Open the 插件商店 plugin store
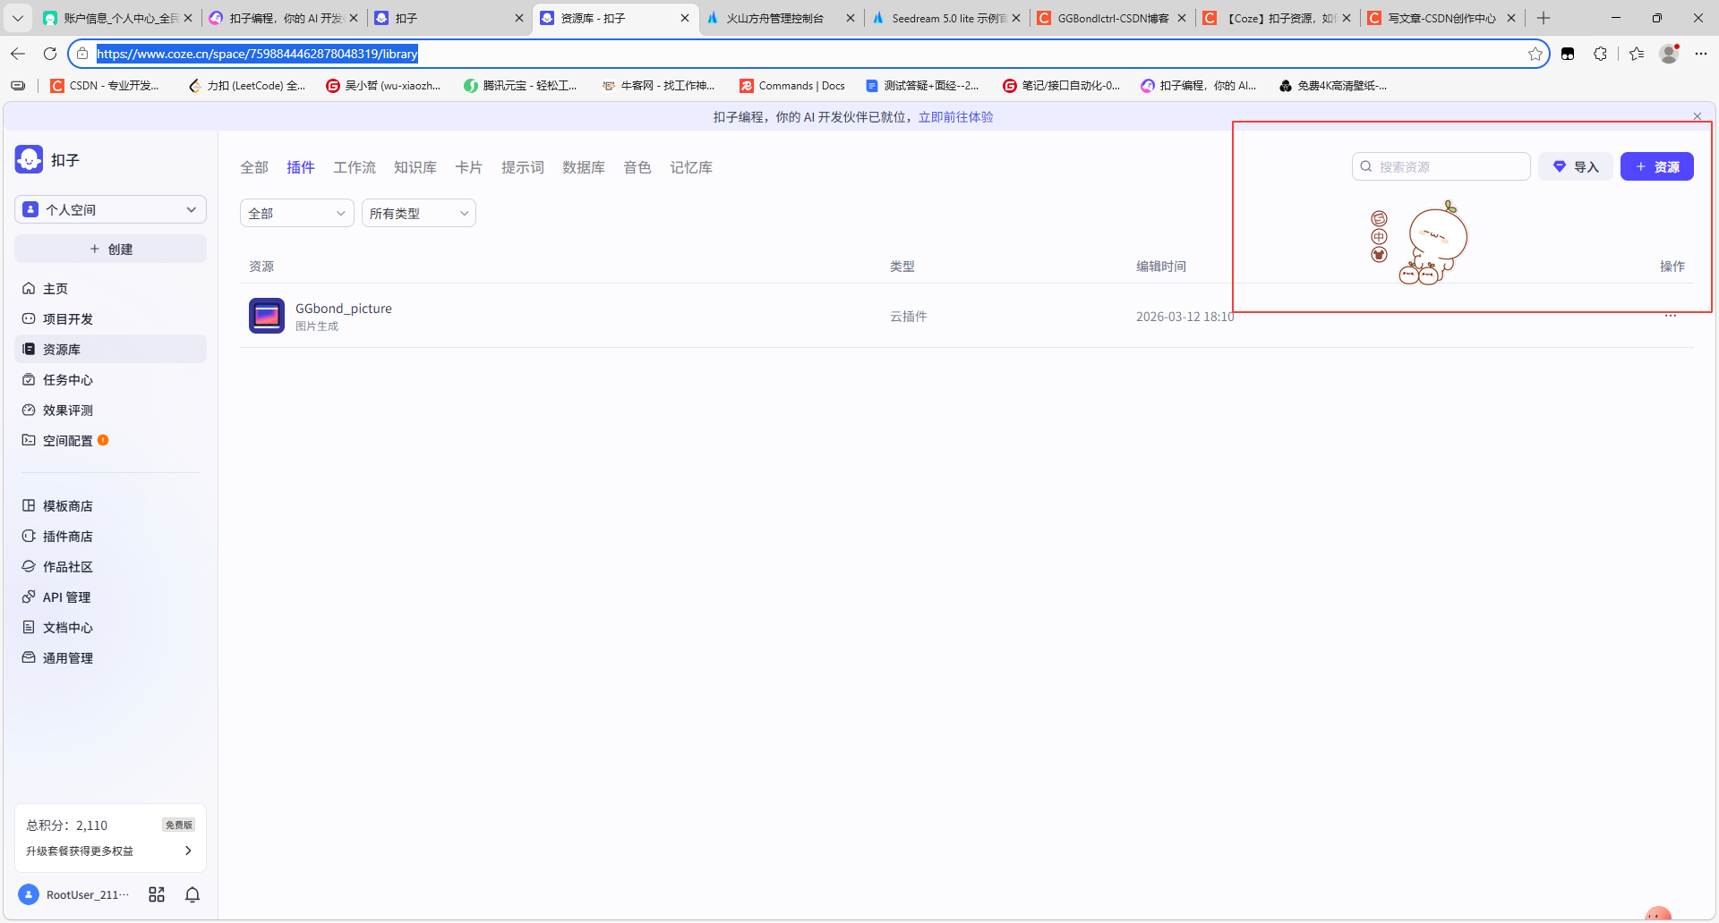 tap(110, 537)
